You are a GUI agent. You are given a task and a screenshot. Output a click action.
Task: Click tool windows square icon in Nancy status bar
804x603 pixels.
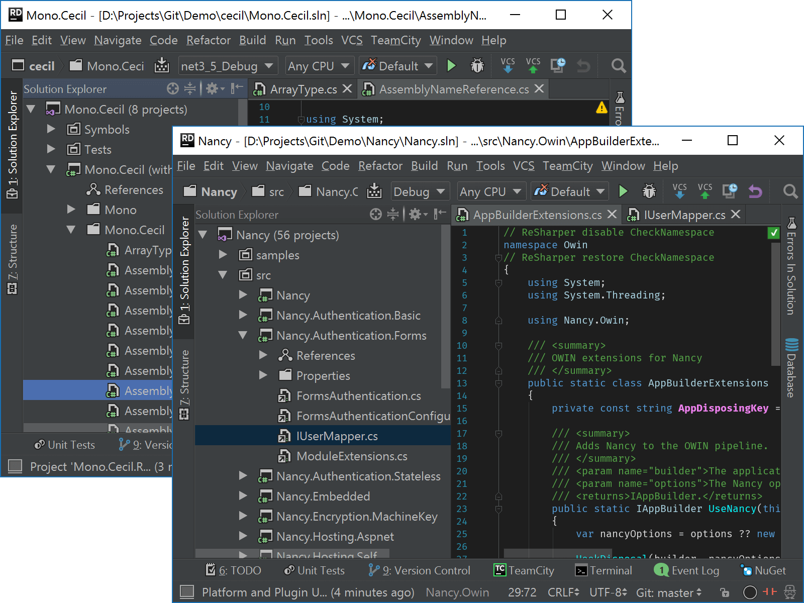tap(187, 592)
